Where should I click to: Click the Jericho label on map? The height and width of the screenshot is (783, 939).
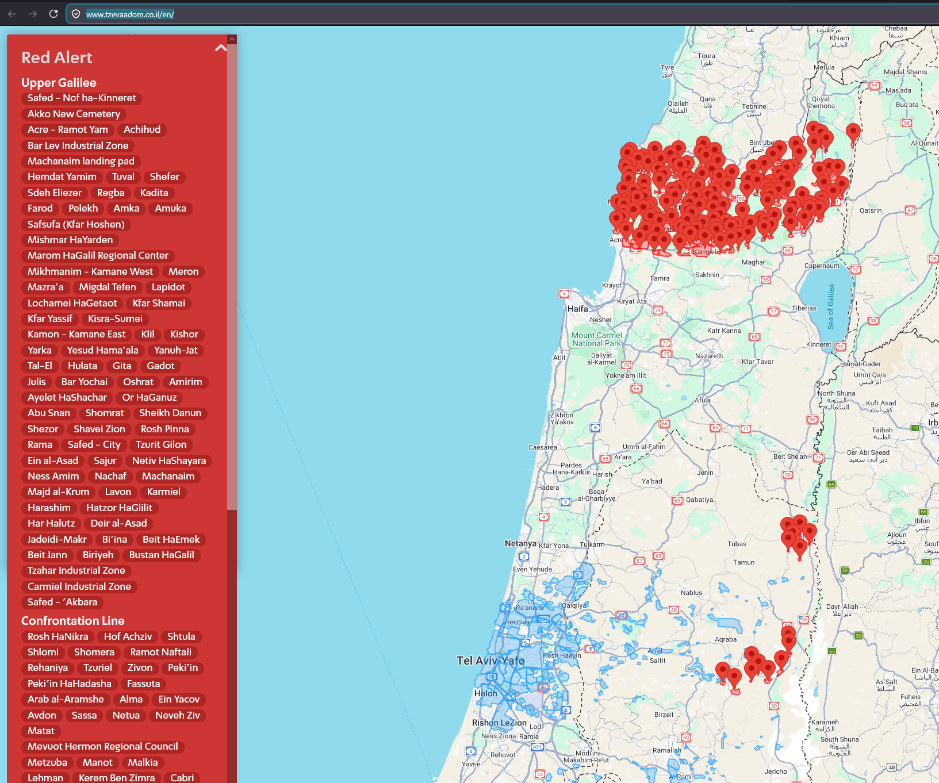[x=776, y=772]
